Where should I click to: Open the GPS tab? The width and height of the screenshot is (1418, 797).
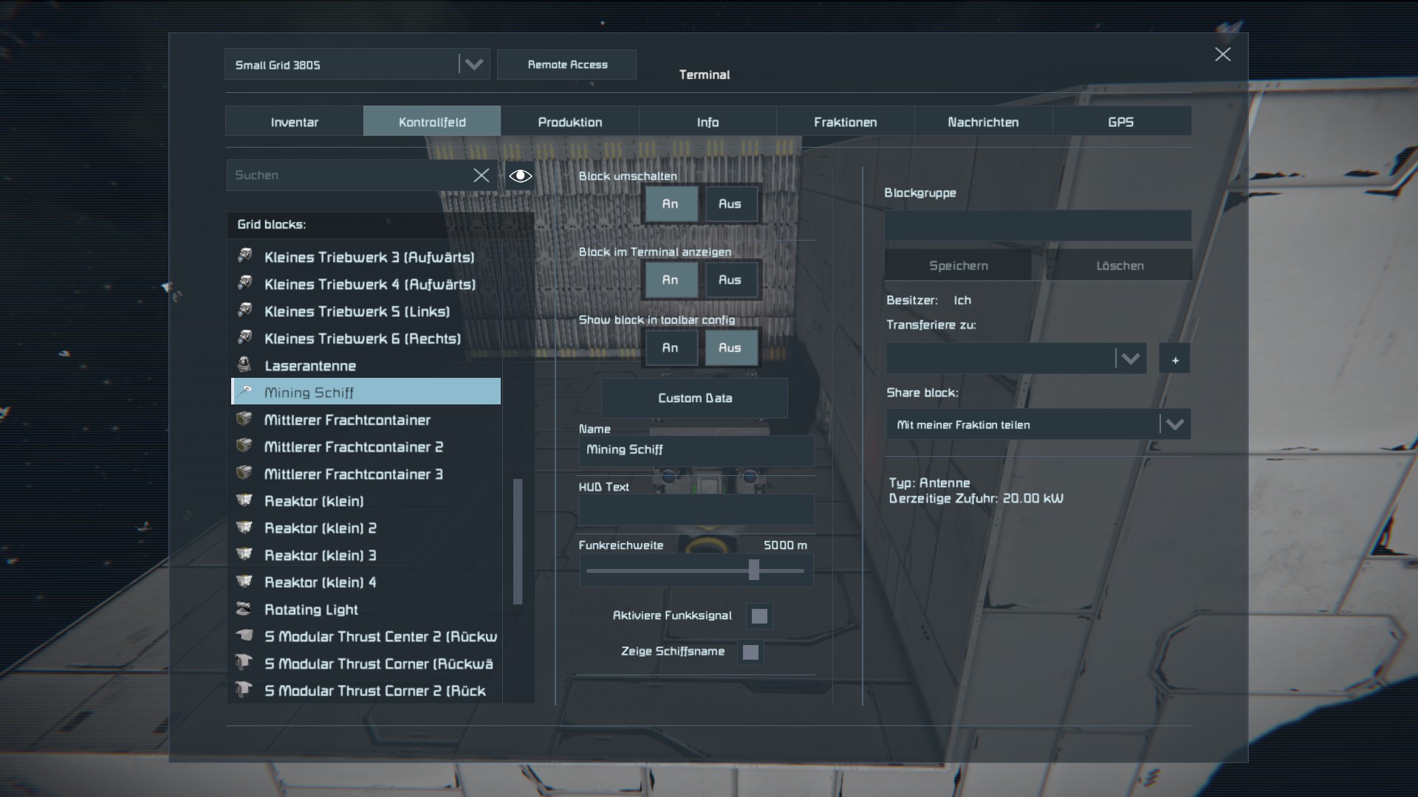(1120, 122)
